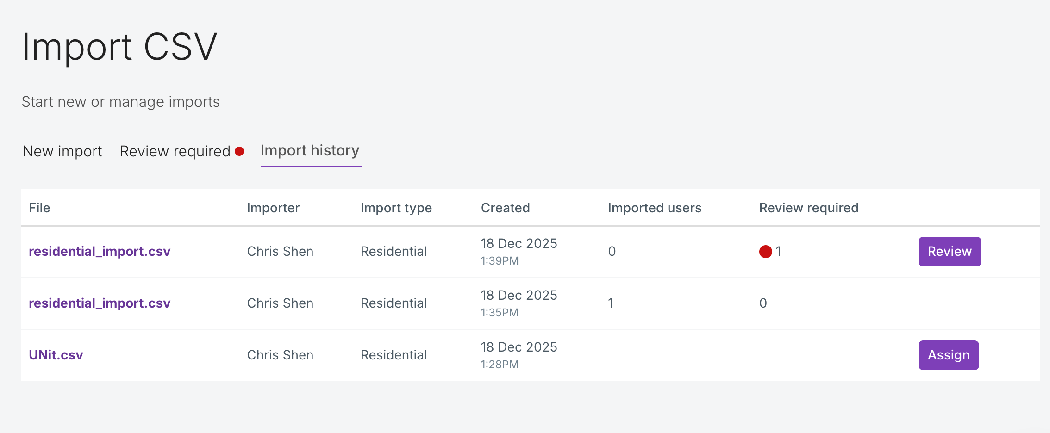Click Chris Shen in the UNit.csv row
1050x433 pixels.
280,355
